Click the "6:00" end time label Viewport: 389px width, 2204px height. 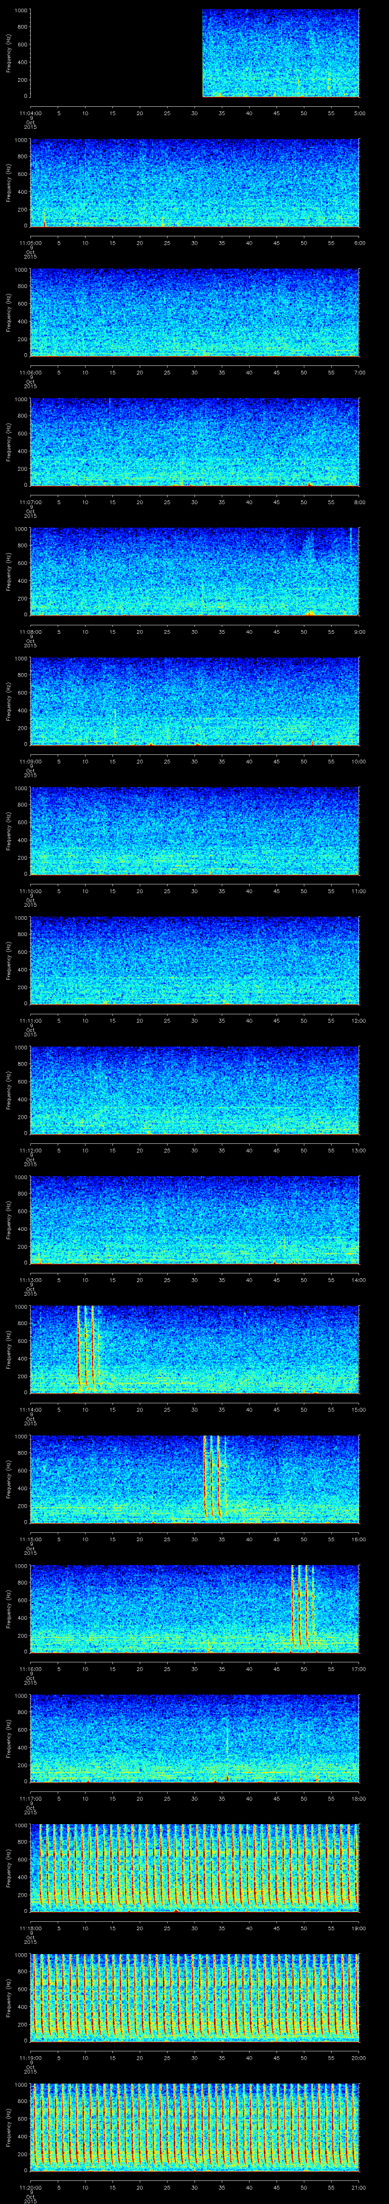coord(359,243)
